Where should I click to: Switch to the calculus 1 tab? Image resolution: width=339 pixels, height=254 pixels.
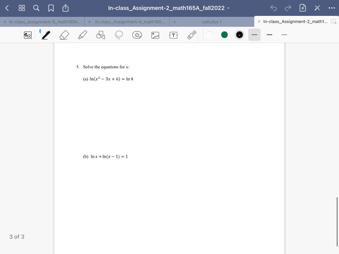pyautogui.click(x=212, y=22)
